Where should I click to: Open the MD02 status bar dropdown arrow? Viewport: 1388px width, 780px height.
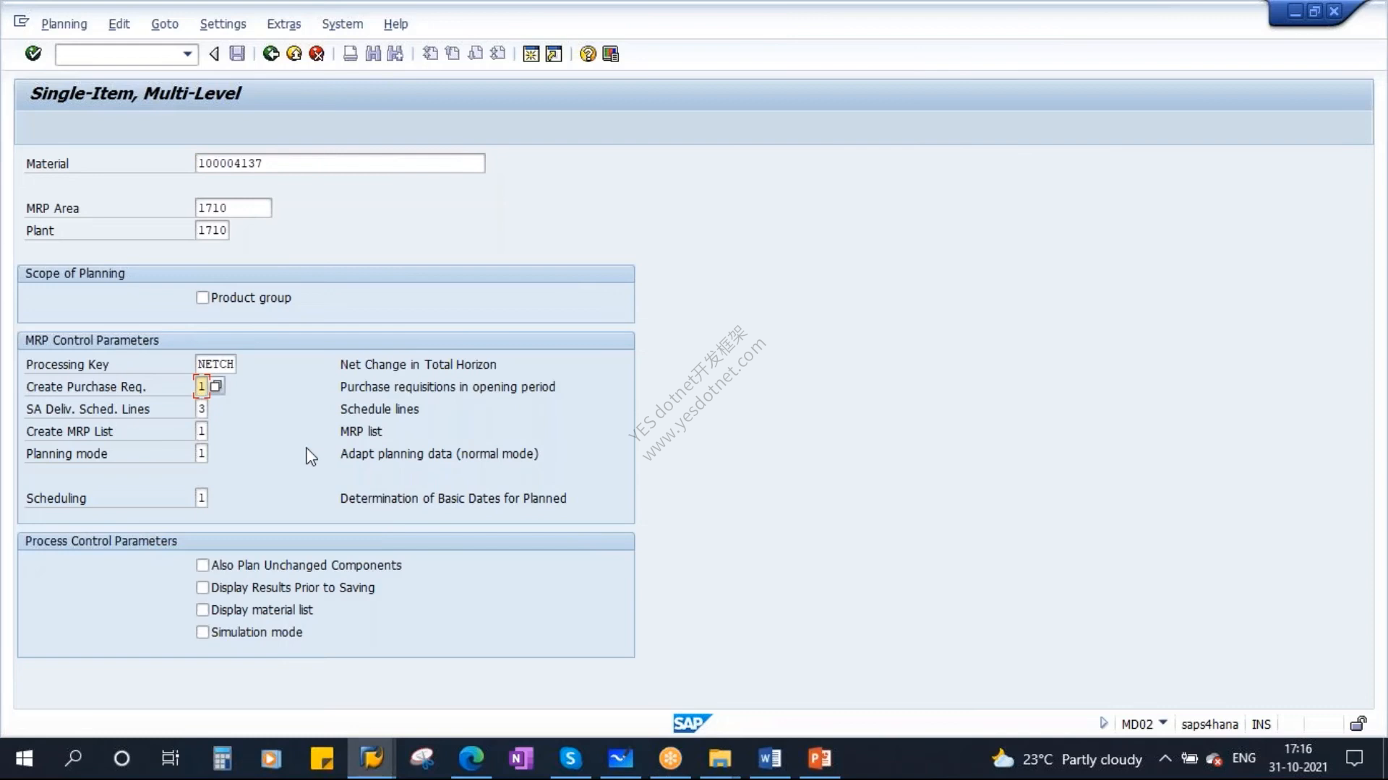(1162, 722)
